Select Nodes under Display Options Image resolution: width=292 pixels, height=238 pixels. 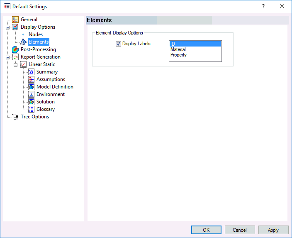(x=36, y=34)
